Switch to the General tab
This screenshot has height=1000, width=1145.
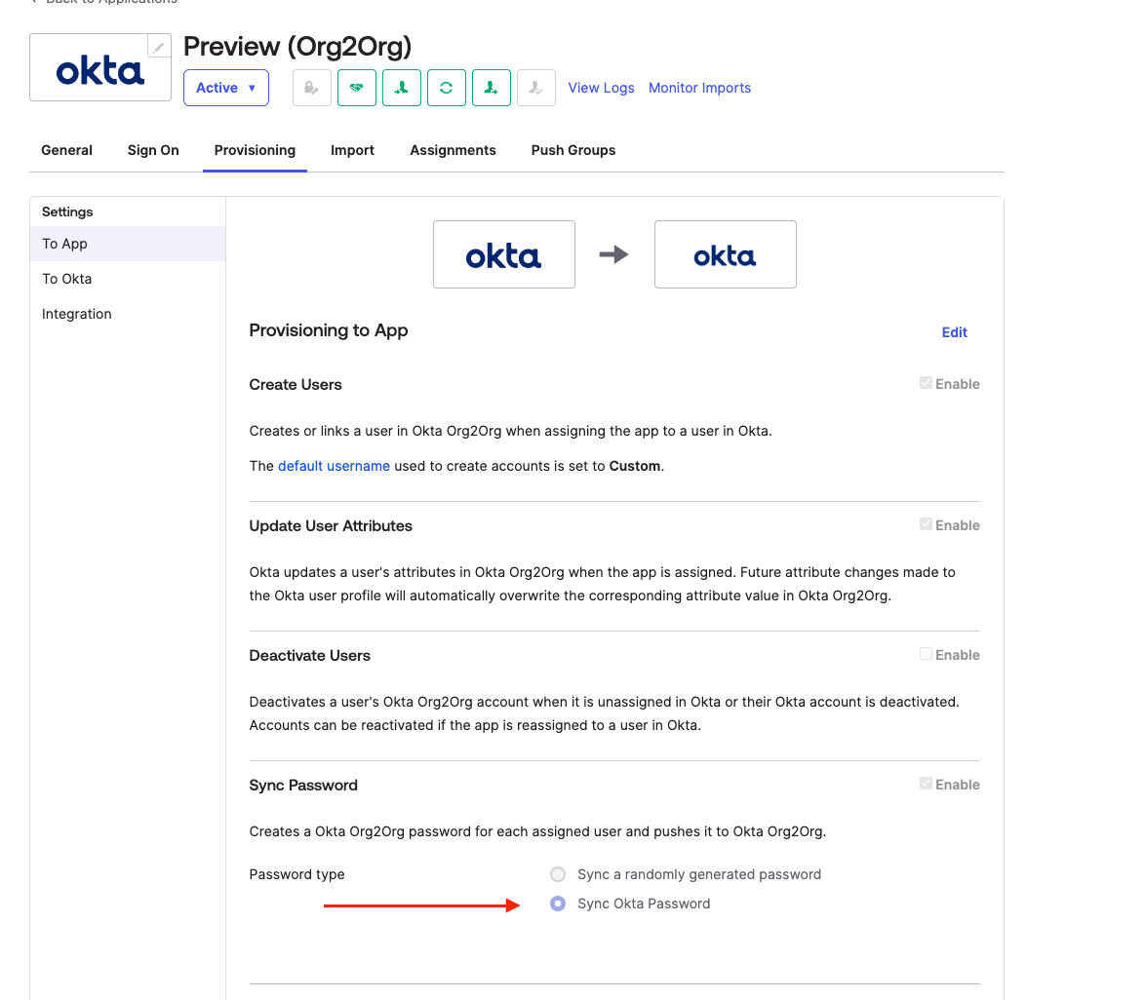66,150
